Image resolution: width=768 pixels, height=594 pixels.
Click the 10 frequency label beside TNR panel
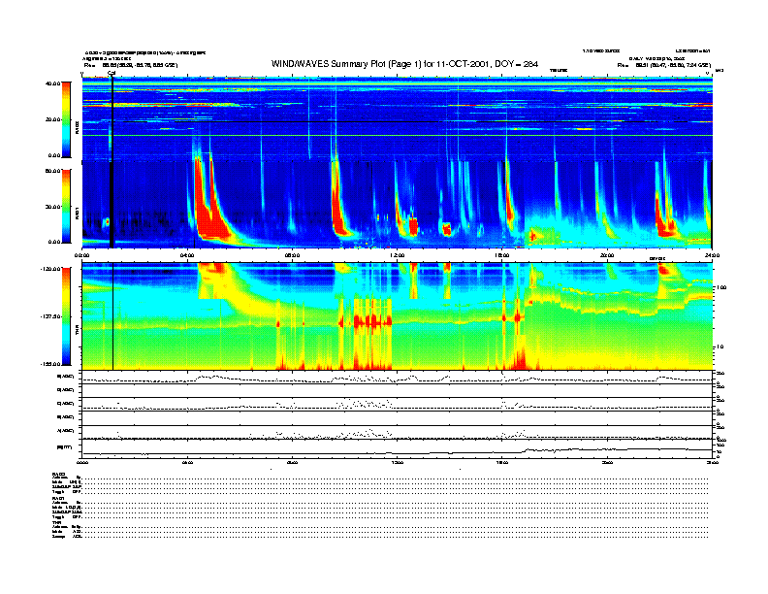tap(720, 347)
